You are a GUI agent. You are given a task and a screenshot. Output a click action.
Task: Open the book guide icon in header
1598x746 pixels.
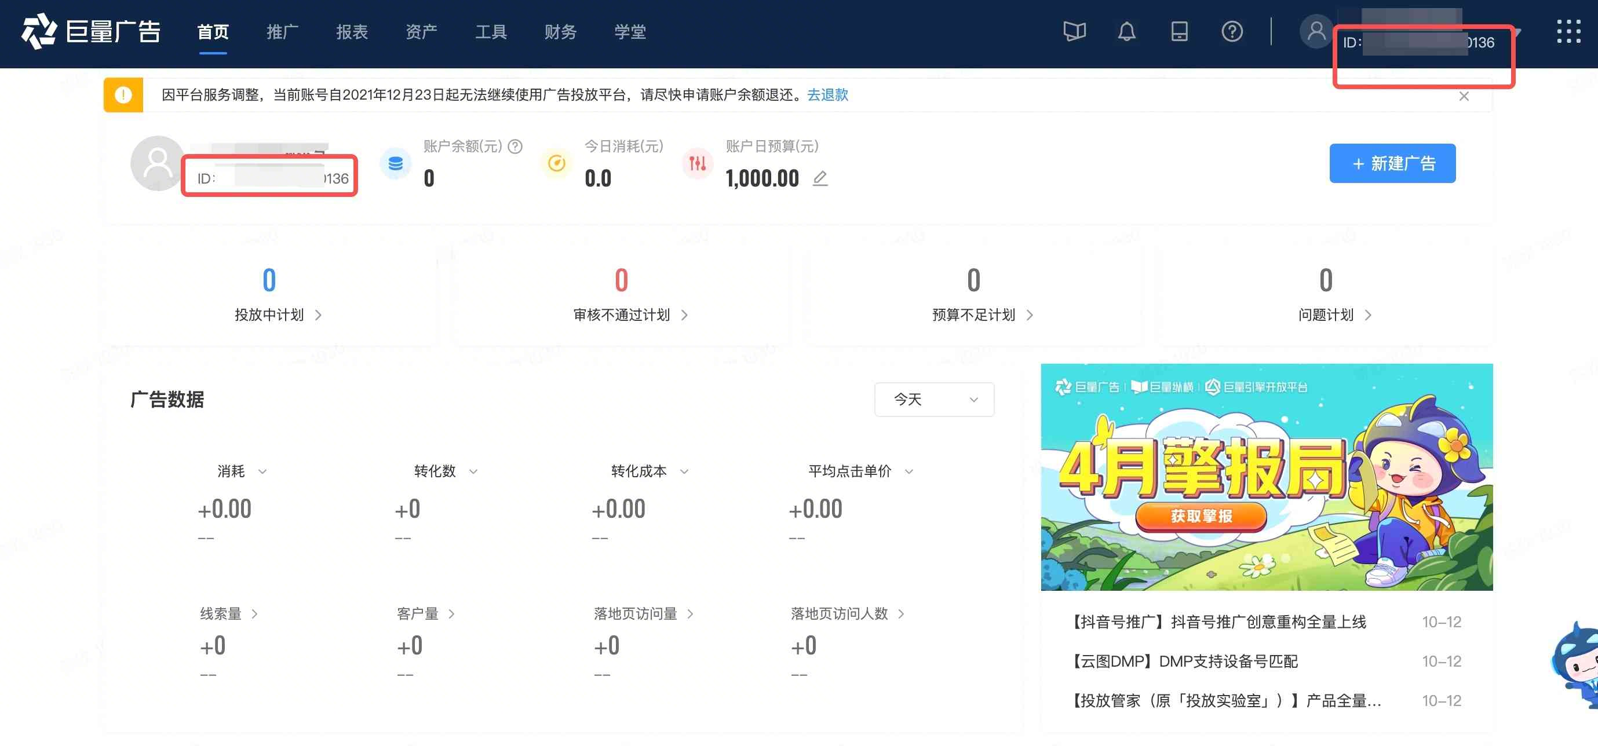pos(1074,31)
